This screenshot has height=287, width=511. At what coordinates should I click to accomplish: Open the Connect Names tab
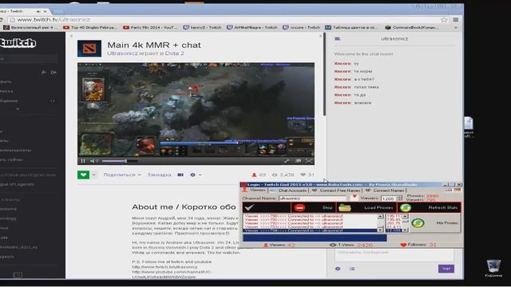pyautogui.click(x=386, y=191)
